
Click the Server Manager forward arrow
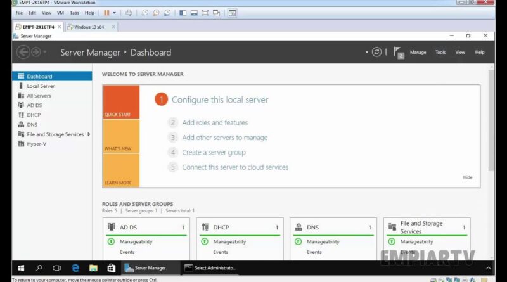tap(36, 52)
